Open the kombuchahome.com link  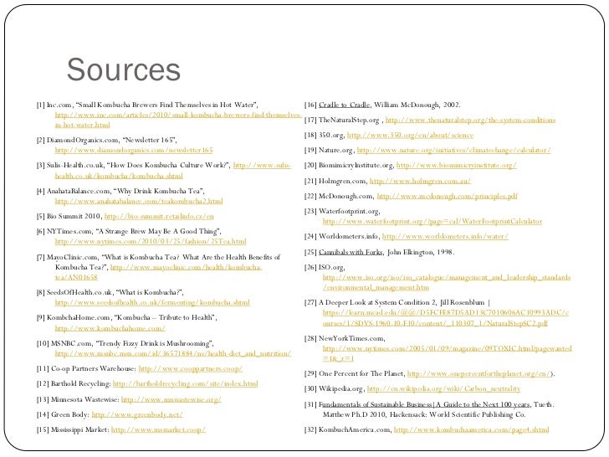(x=110, y=328)
